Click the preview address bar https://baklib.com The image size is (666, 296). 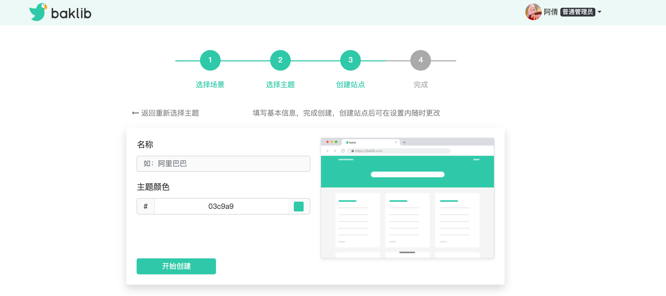click(x=398, y=151)
